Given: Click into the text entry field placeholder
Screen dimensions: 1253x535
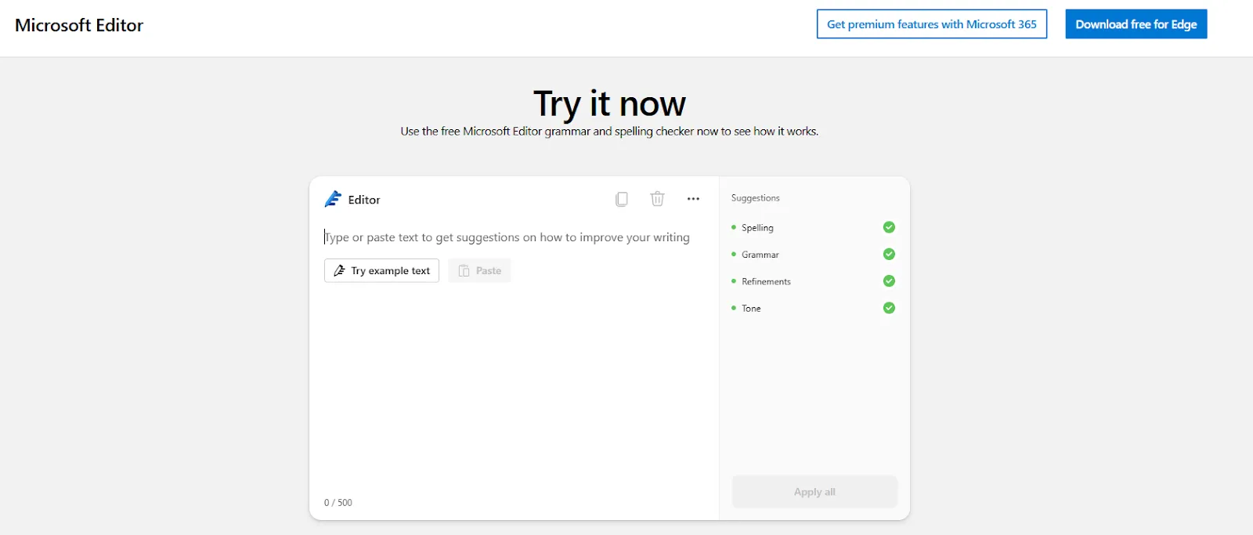Looking at the screenshot, I should (507, 237).
